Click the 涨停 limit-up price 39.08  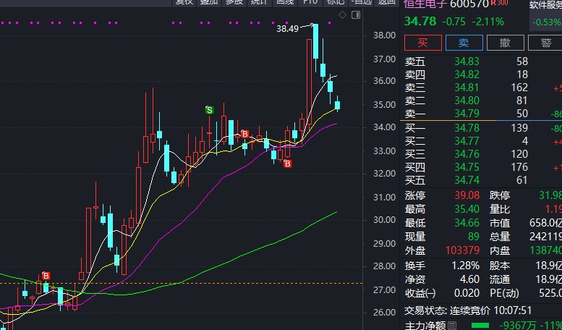click(x=467, y=196)
